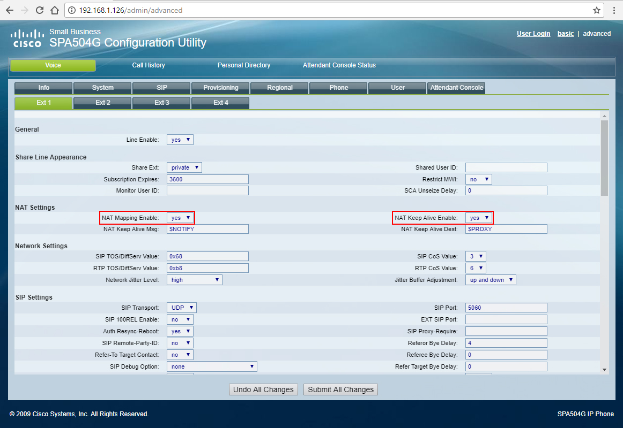Click Submit All Changes button
623x428 pixels.
coord(340,389)
